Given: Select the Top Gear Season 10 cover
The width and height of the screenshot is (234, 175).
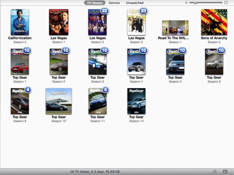Looking at the screenshot, I should coord(59,101).
